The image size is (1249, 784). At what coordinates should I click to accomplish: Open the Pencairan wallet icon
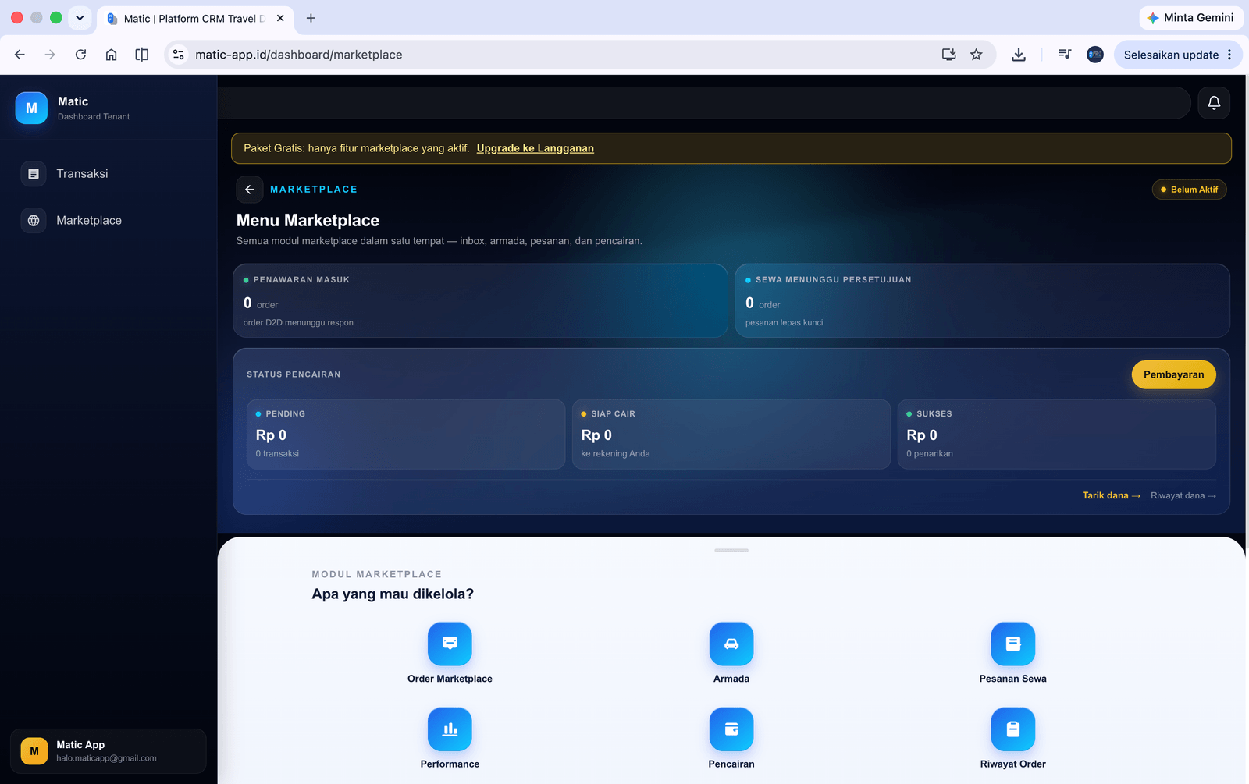(x=731, y=729)
